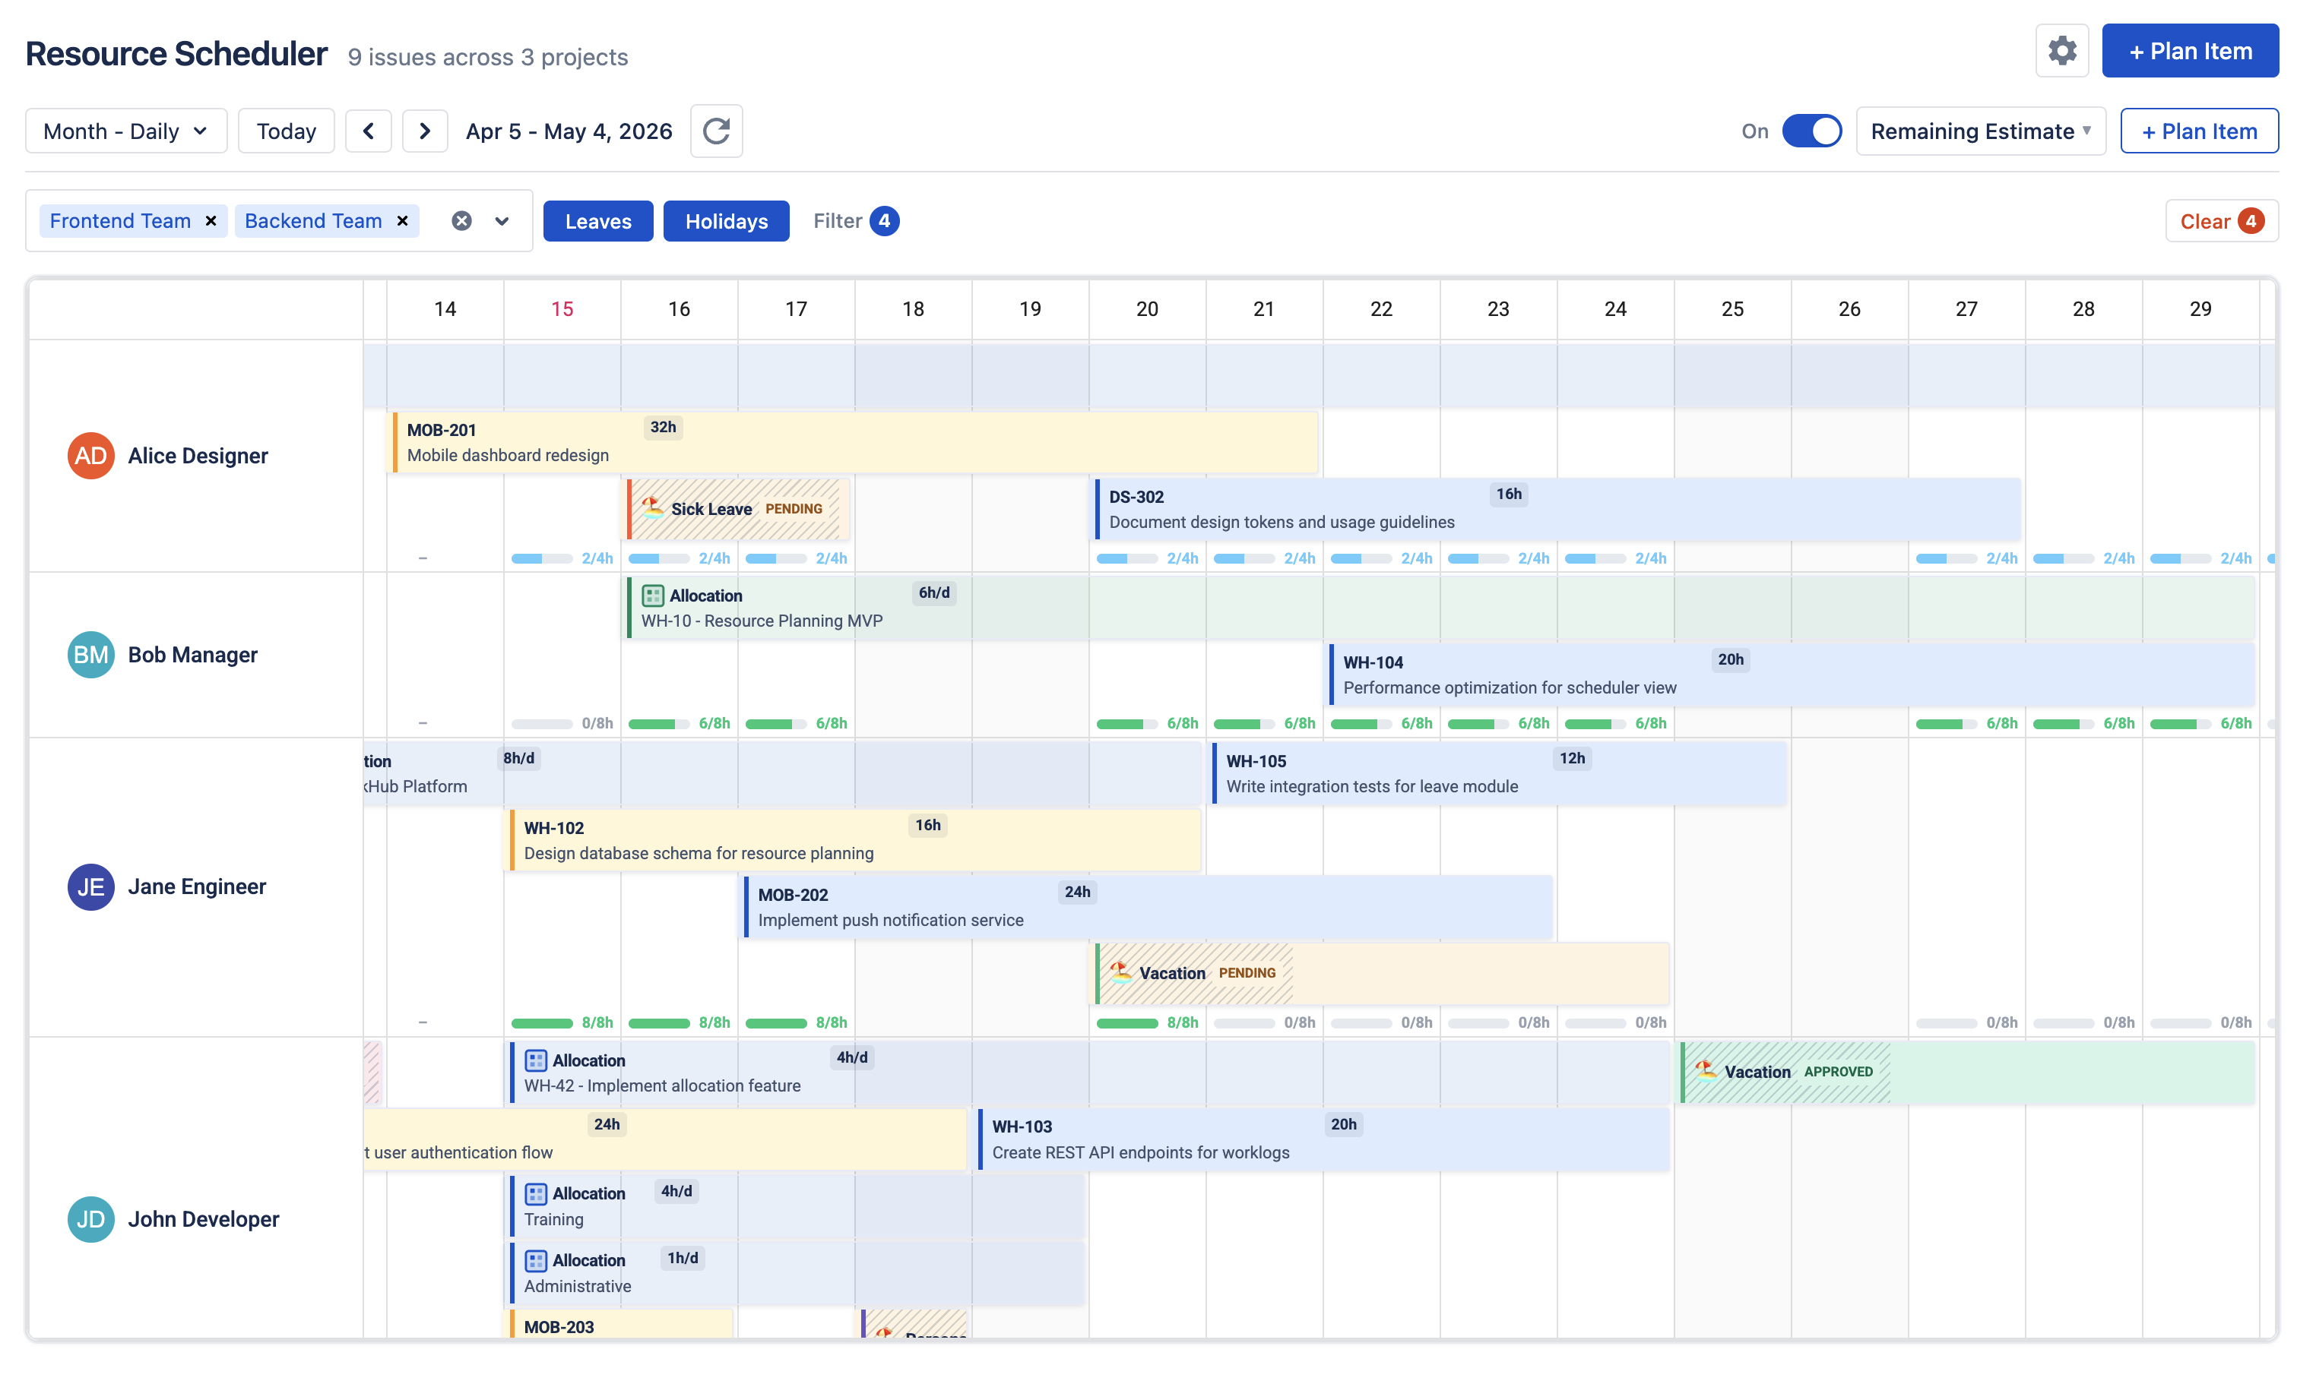
Task: Open the settings gear icon
Action: point(2062,50)
